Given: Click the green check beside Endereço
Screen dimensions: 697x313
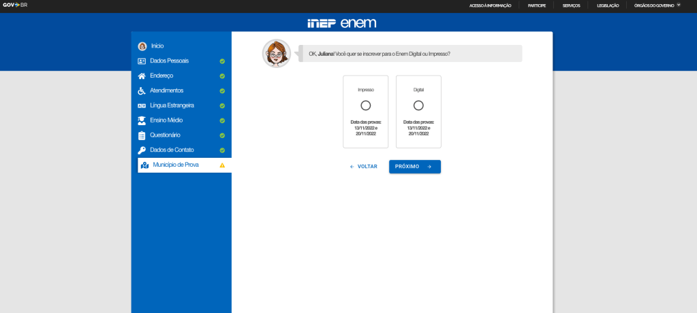Looking at the screenshot, I should pos(222,76).
